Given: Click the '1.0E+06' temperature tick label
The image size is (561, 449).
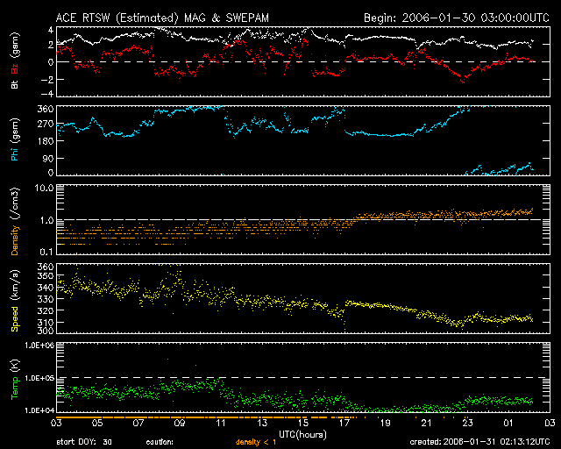Looking at the screenshot, I should coord(39,346).
